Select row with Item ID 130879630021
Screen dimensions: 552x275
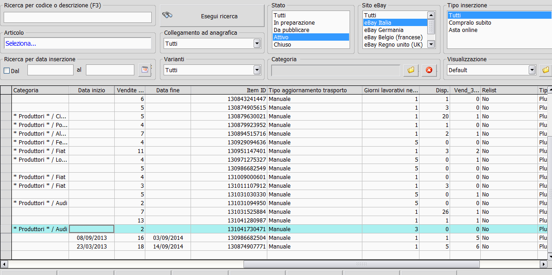274,116
